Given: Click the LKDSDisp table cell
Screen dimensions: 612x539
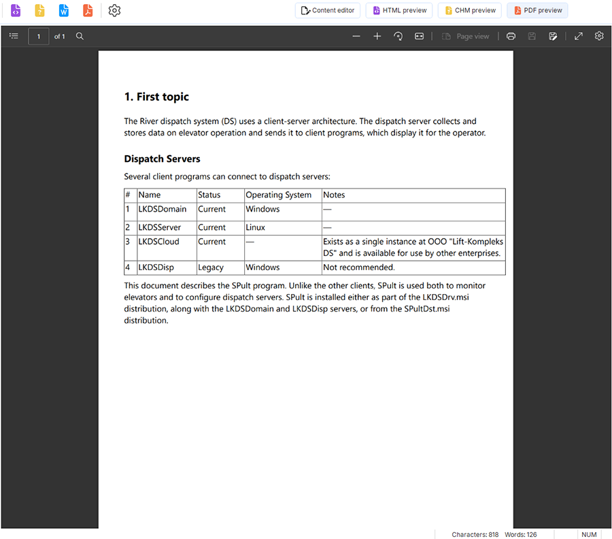Looking at the screenshot, I should (x=167, y=268).
